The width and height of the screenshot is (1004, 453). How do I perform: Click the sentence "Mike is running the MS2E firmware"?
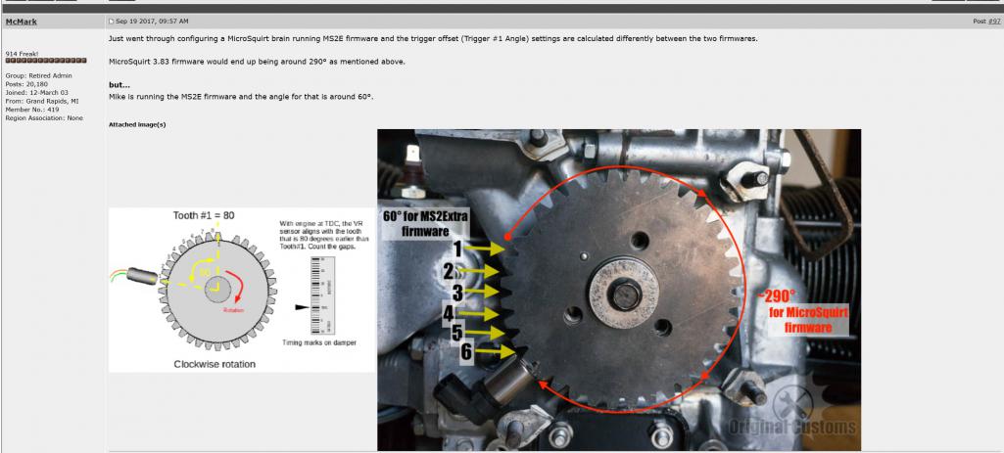(241, 97)
